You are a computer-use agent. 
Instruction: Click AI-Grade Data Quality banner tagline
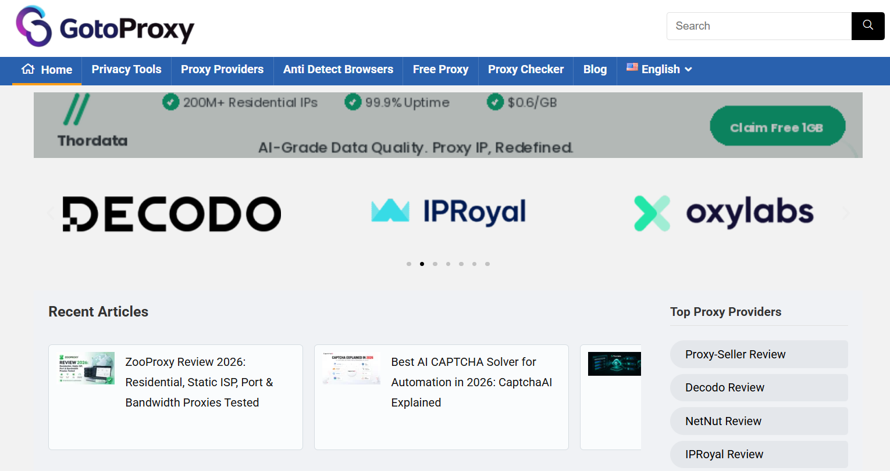tap(416, 148)
